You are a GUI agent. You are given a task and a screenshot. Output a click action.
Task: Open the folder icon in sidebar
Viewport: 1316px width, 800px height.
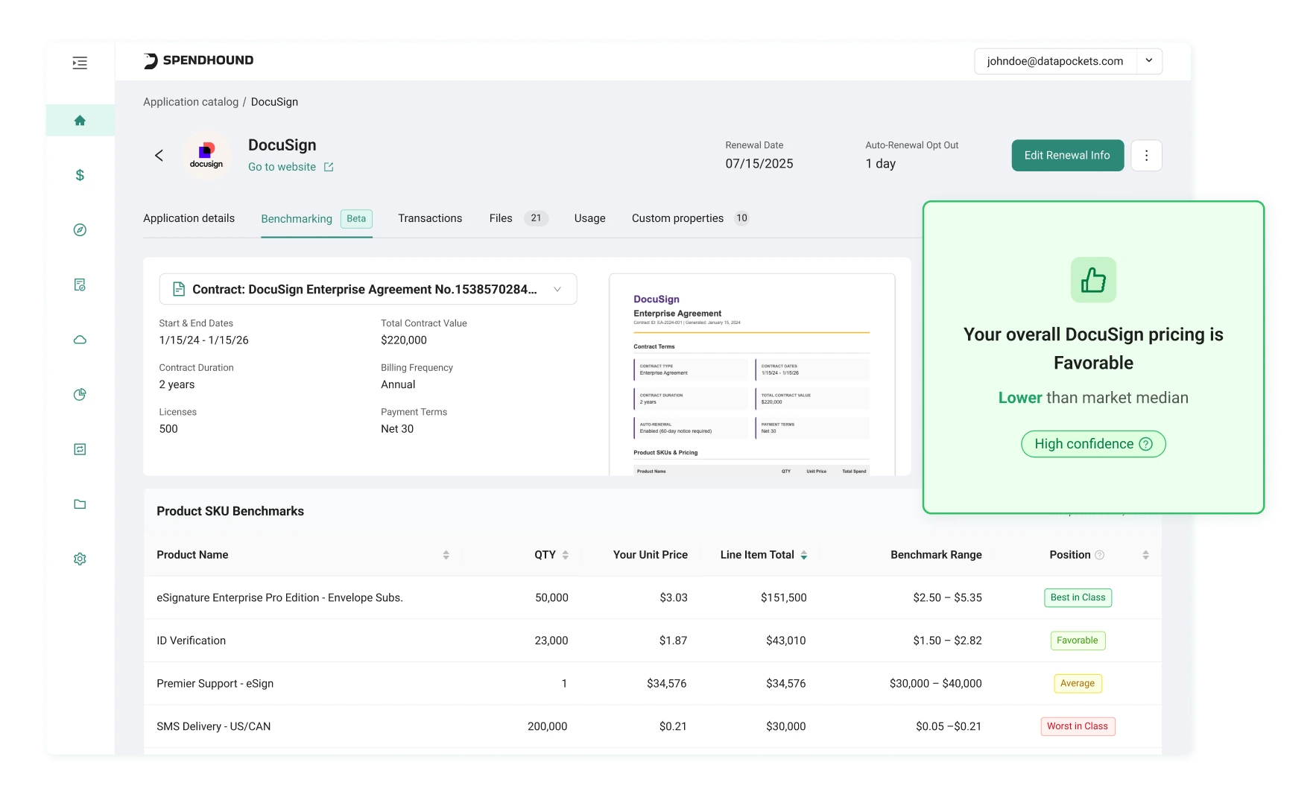tap(80, 504)
